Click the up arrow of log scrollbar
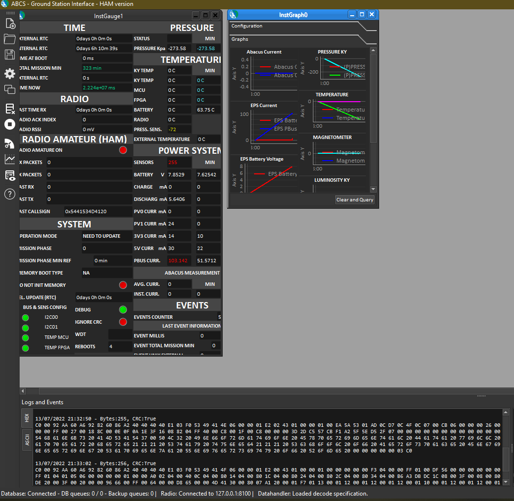 [506, 413]
